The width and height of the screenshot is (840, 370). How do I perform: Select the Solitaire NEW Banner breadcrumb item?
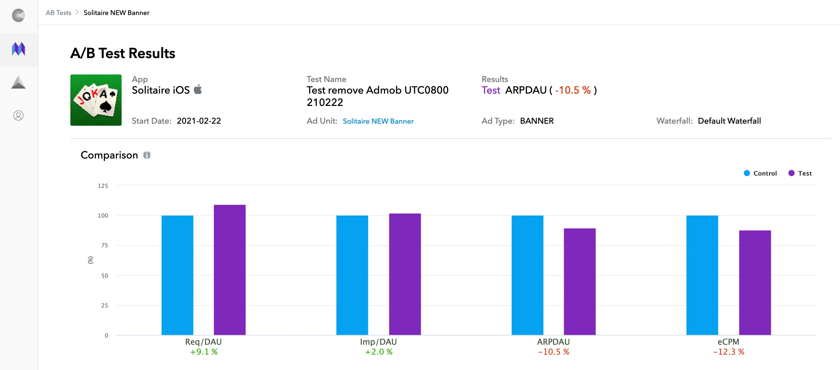tap(116, 12)
